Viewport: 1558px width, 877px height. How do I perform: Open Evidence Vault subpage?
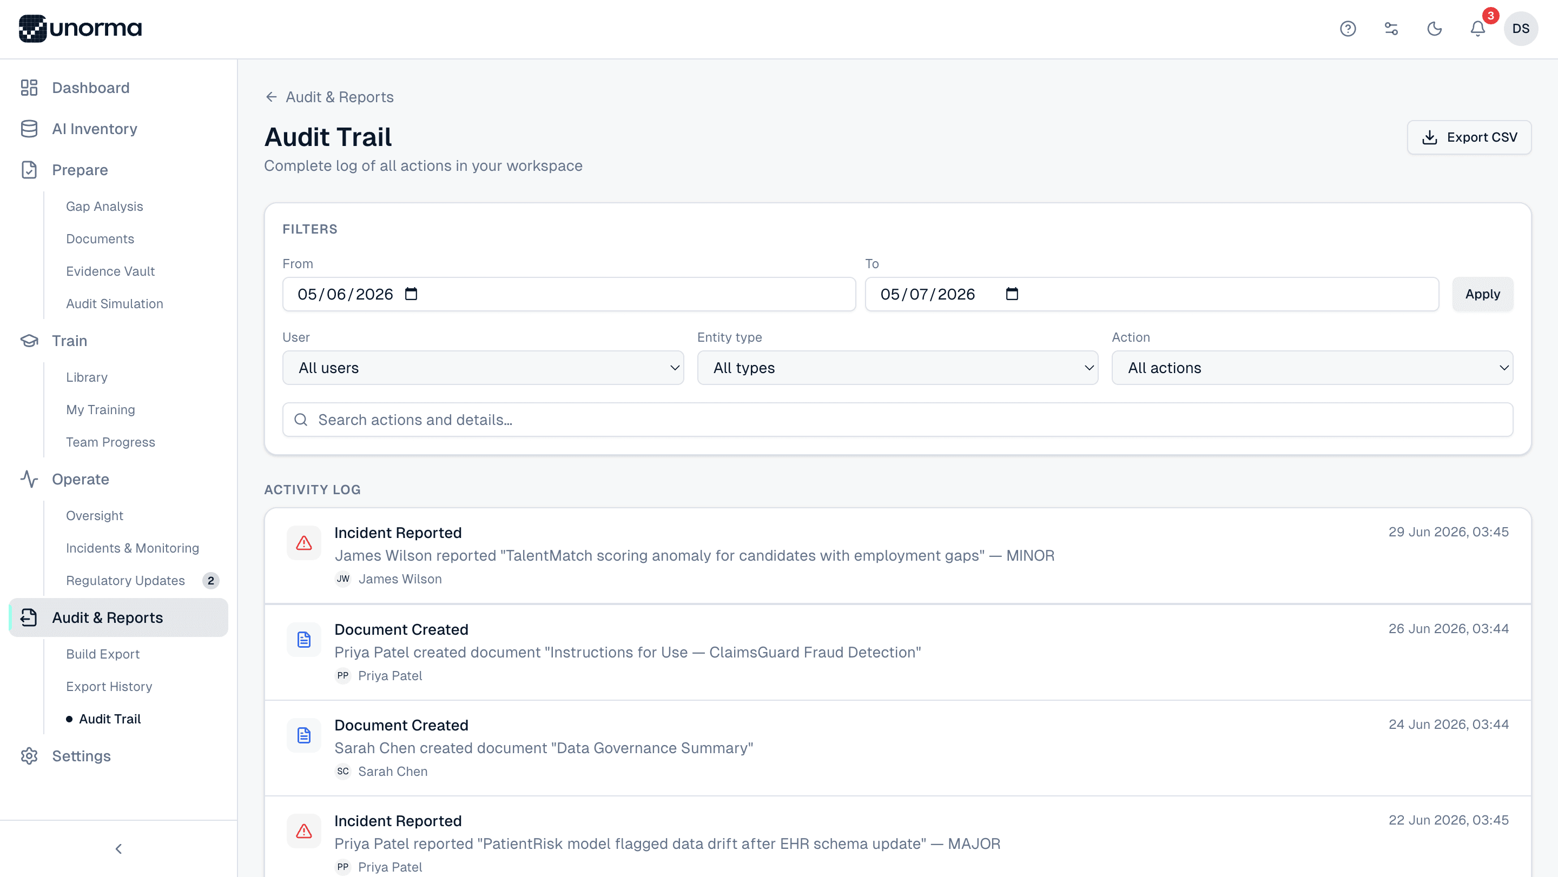pos(110,271)
